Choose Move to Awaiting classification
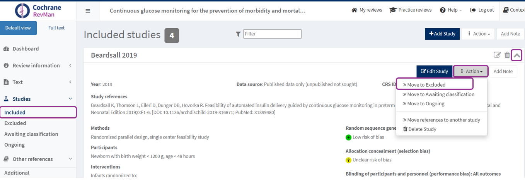Image resolution: width=525 pixels, height=180 pixels. pyautogui.click(x=440, y=94)
